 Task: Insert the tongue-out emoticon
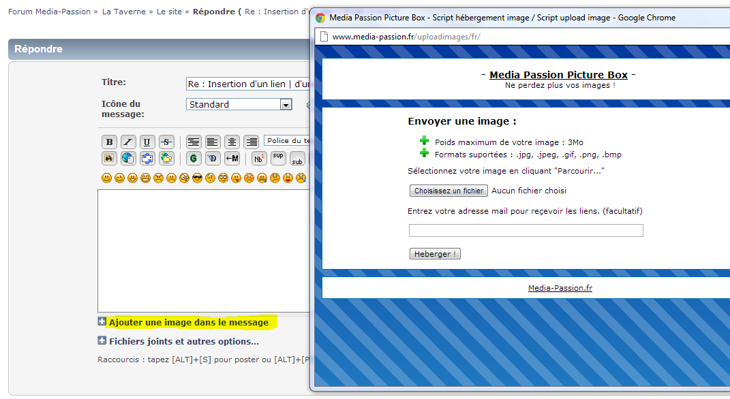[x=236, y=178]
